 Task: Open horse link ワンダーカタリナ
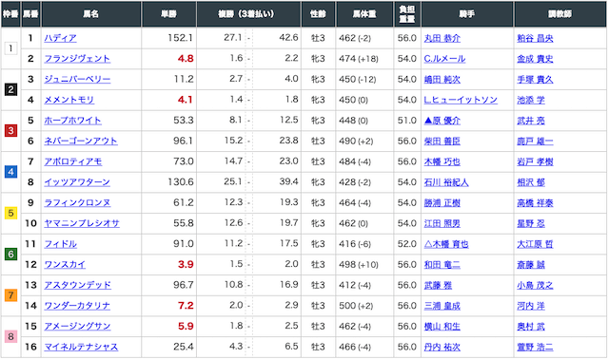click(x=77, y=305)
